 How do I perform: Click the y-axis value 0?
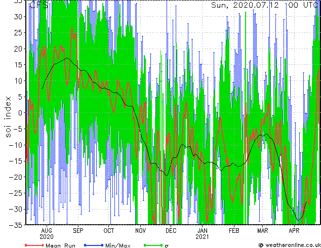[x=20, y=113]
